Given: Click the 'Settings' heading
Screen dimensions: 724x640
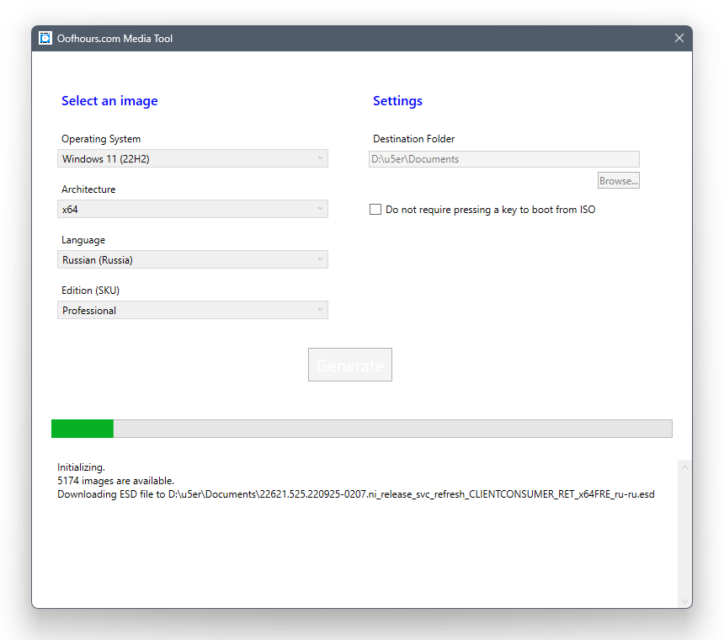Looking at the screenshot, I should tap(397, 101).
